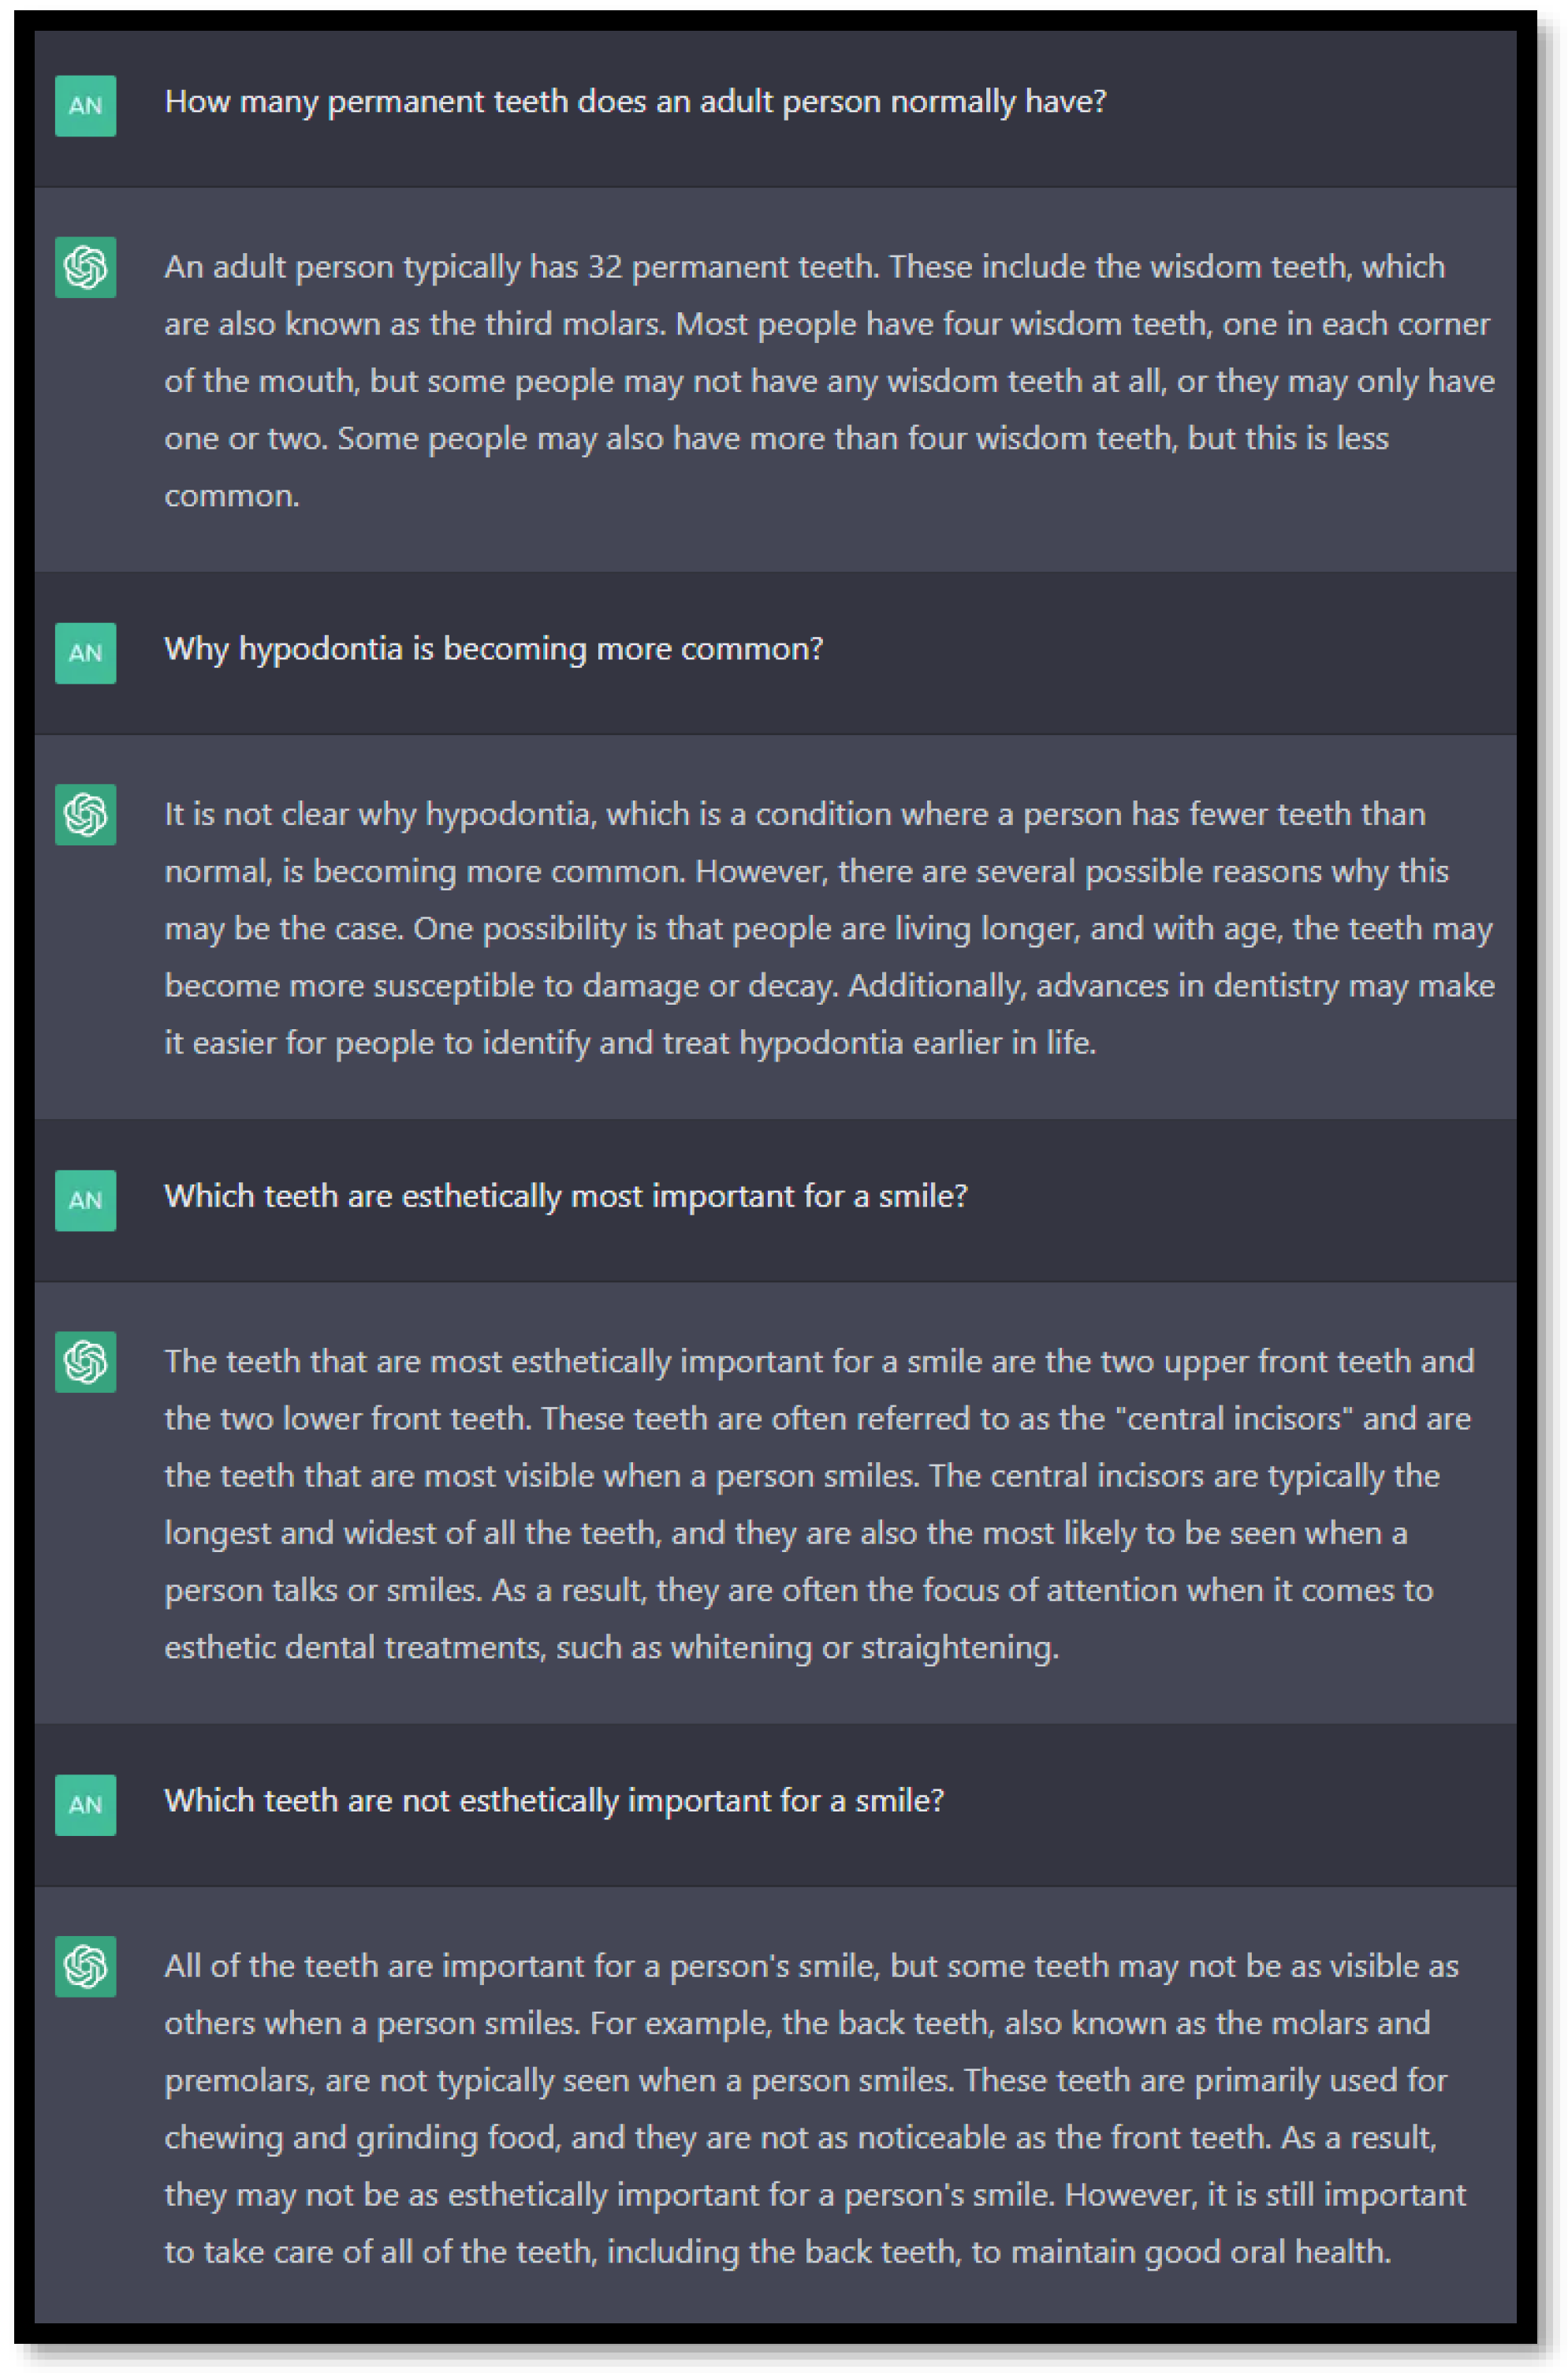Image resolution: width=1568 pixels, height=2373 pixels.
Task: Click the ChatGPT logo beside the hypodontia answer
Action: point(85,815)
